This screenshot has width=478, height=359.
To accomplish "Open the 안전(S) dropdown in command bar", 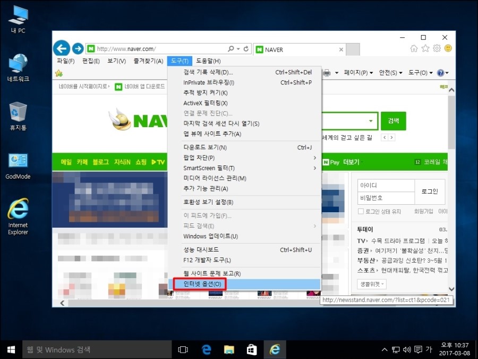I will click(390, 73).
